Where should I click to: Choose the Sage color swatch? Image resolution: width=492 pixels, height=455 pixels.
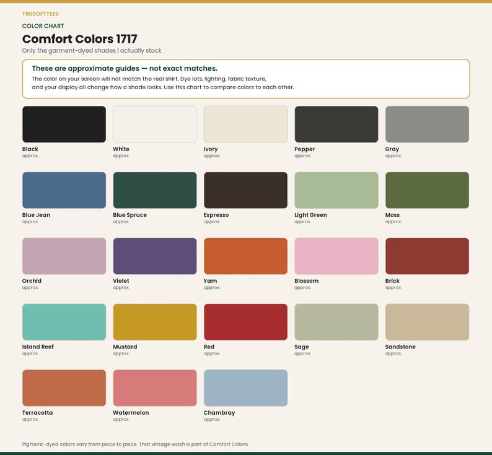coord(336,322)
